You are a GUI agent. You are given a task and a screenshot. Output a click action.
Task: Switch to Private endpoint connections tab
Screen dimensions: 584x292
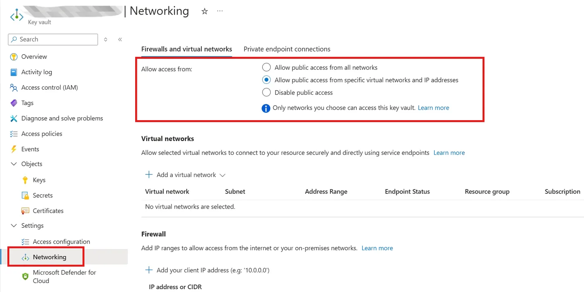287,49
